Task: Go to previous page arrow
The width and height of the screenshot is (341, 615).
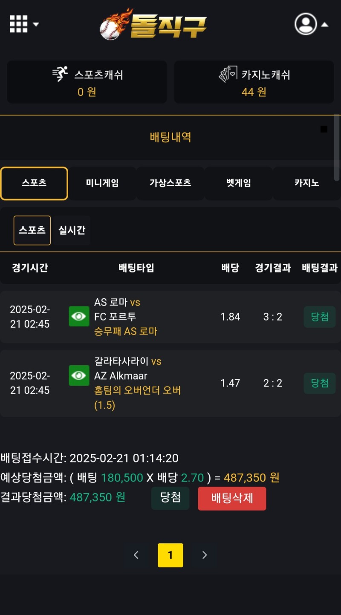Action: [136, 555]
